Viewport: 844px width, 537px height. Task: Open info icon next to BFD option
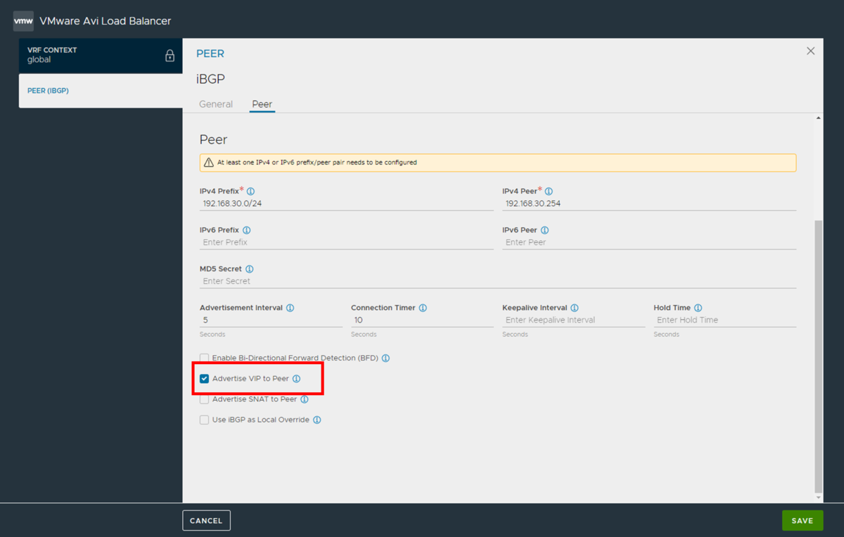click(x=385, y=358)
